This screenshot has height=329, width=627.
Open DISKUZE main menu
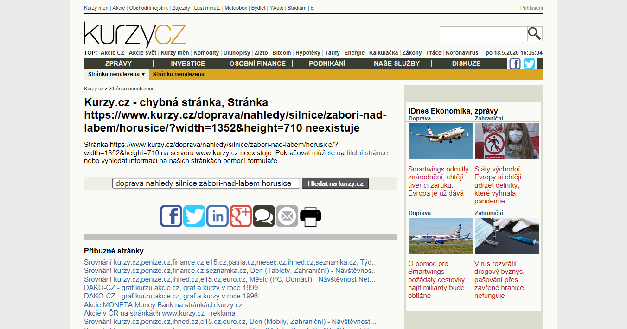[466, 63]
